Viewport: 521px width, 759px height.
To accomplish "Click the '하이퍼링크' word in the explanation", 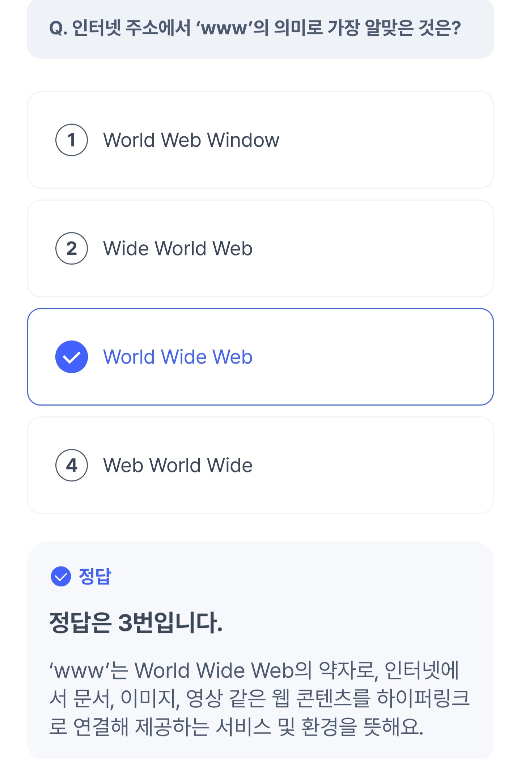I will [423, 698].
